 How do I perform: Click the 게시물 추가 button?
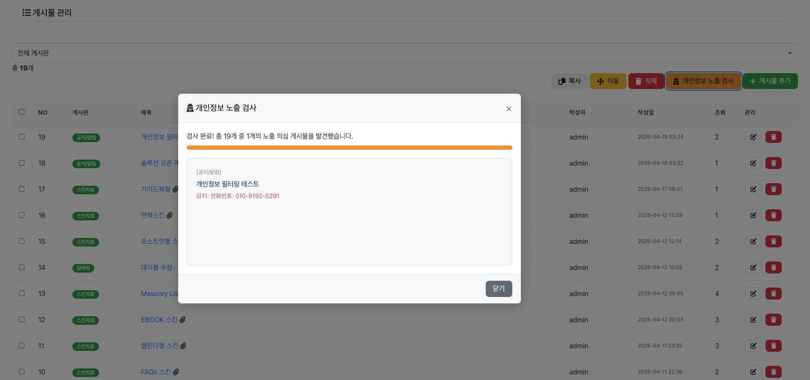click(x=770, y=81)
